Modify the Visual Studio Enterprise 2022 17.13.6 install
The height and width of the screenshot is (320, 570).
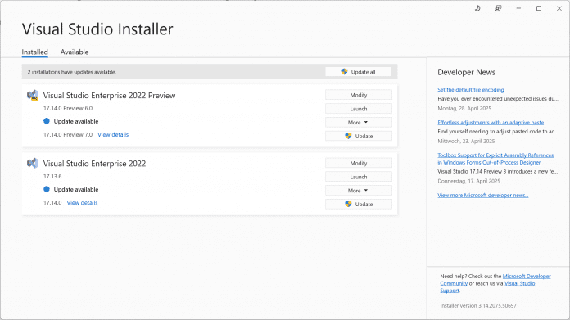point(359,163)
